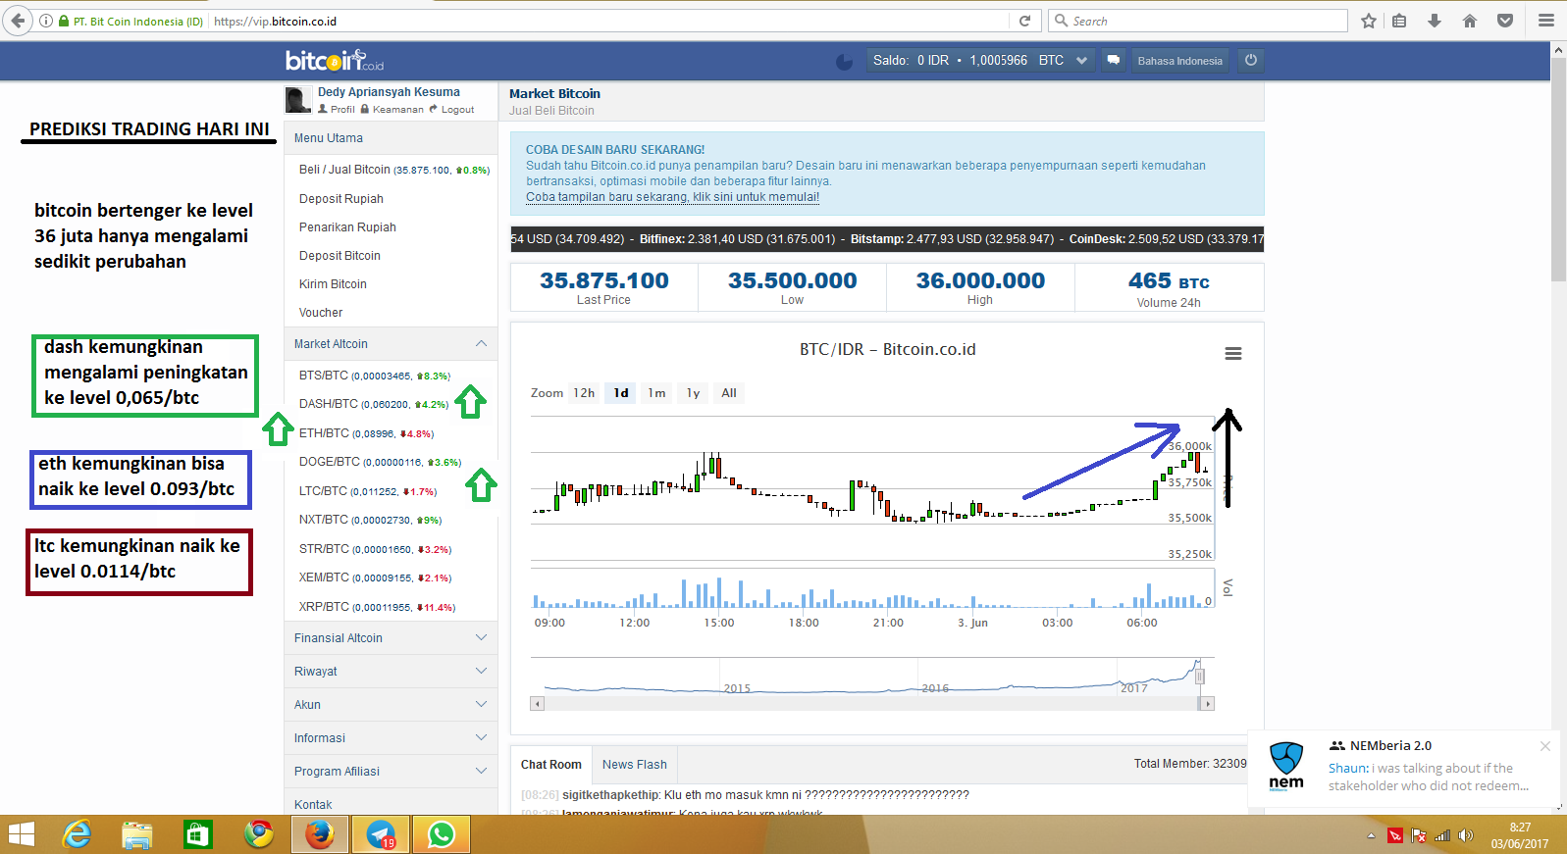Open Telegram from the taskbar

tap(381, 834)
